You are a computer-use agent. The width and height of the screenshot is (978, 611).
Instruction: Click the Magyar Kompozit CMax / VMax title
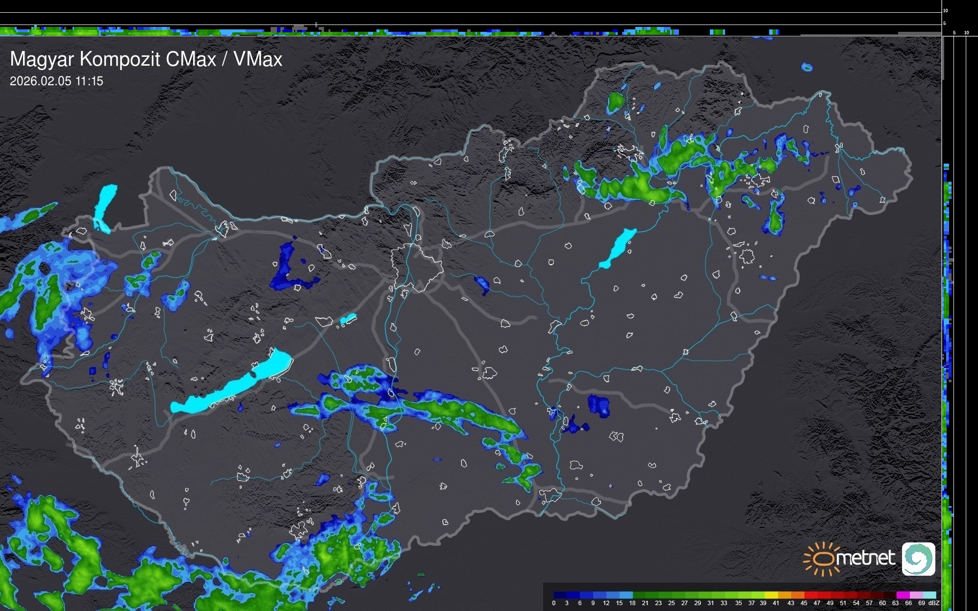(146, 59)
